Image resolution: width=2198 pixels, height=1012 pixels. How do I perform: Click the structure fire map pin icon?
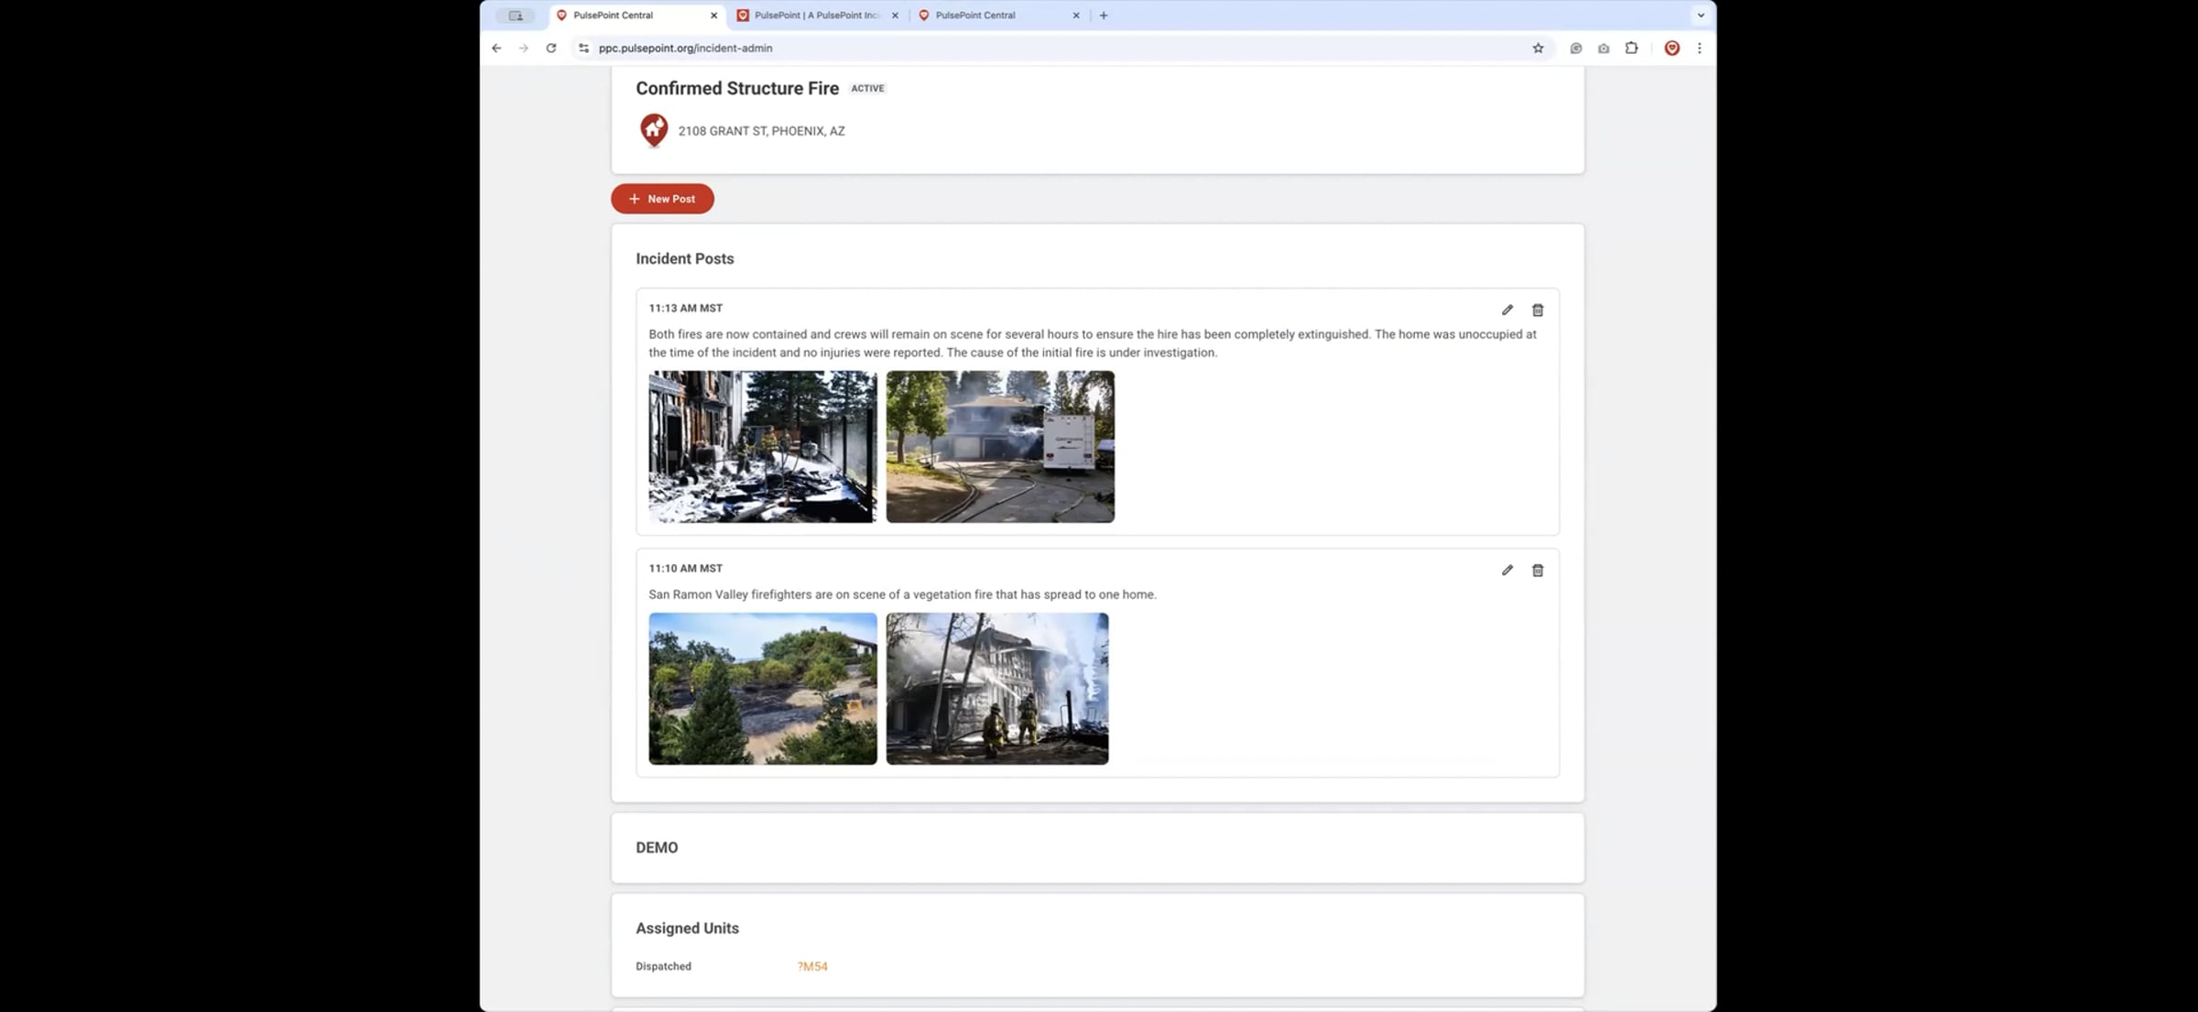click(653, 130)
